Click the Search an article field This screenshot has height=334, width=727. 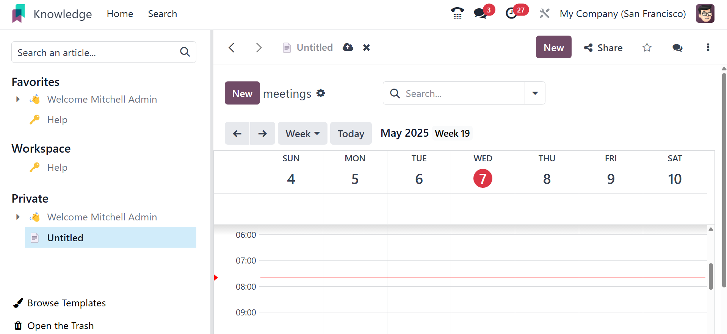(x=97, y=52)
